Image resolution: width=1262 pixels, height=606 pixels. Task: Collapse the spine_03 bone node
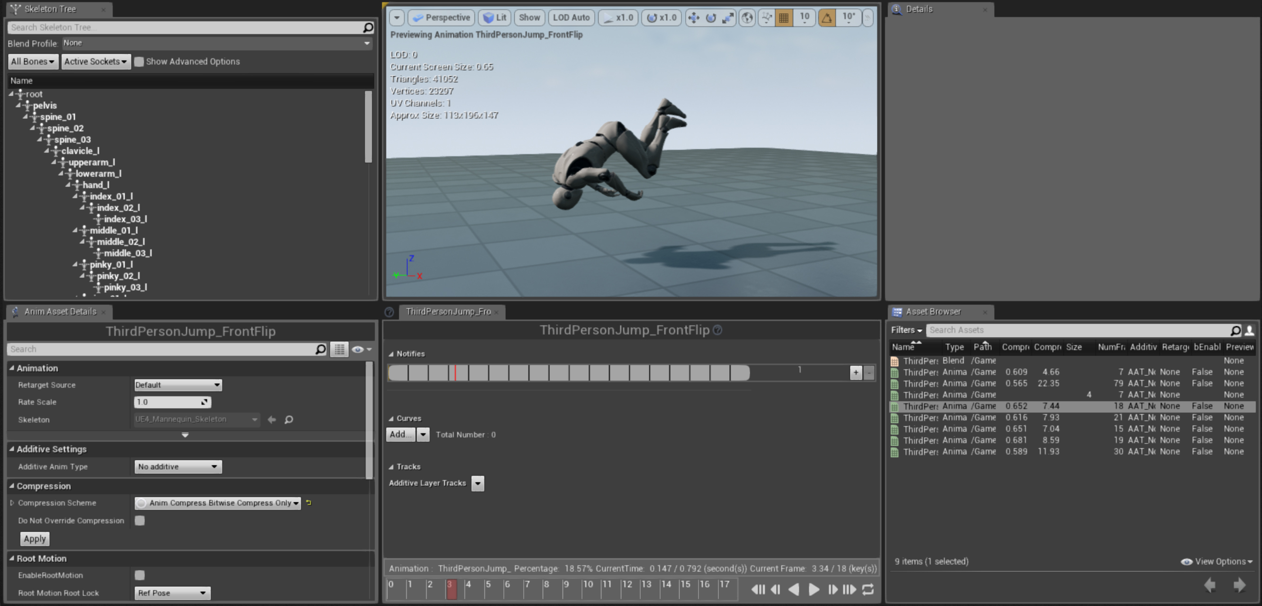40,140
